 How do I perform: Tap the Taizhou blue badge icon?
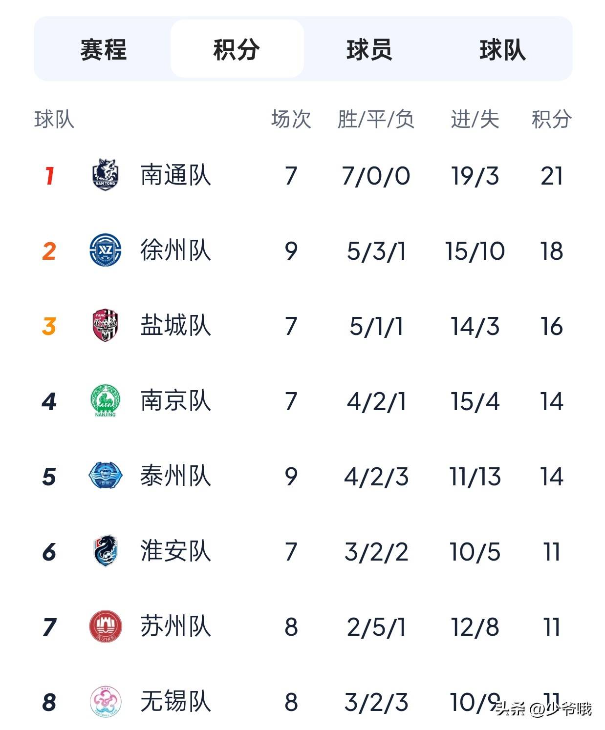(105, 476)
